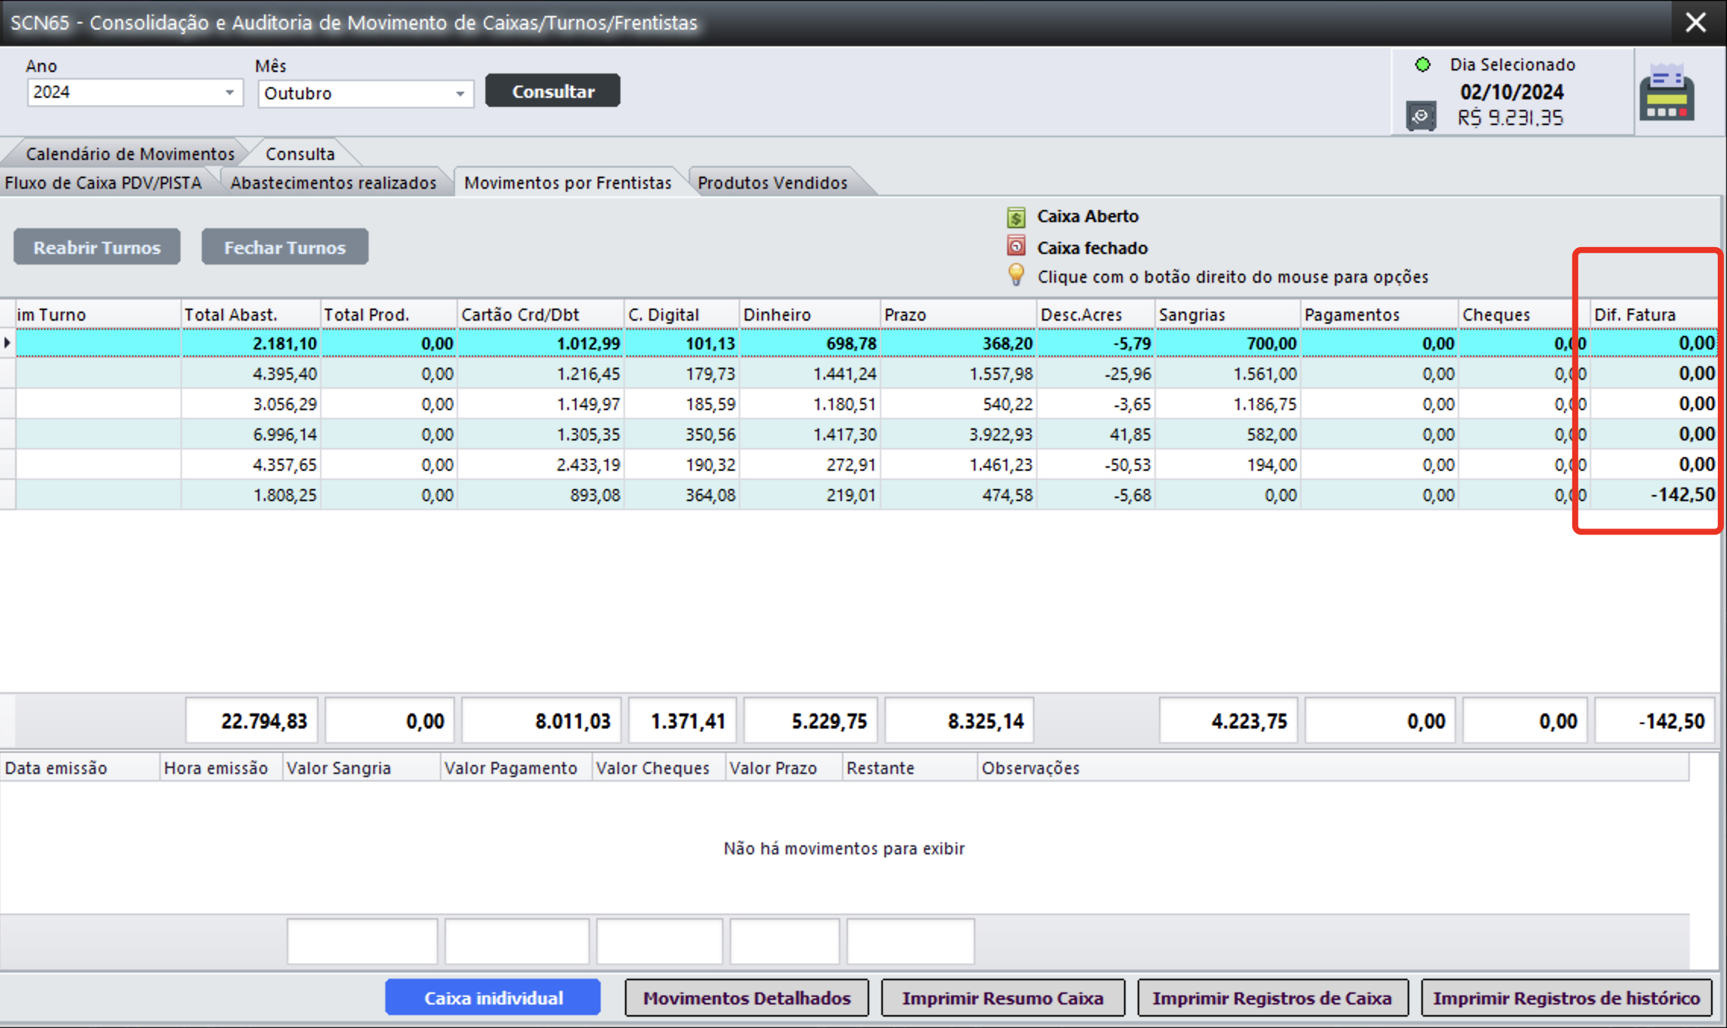Image resolution: width=1727 pixels, height=1028 pixels.
Task: Click the empty total box under Valor Sangria
Action: click(x=363, y=941)
